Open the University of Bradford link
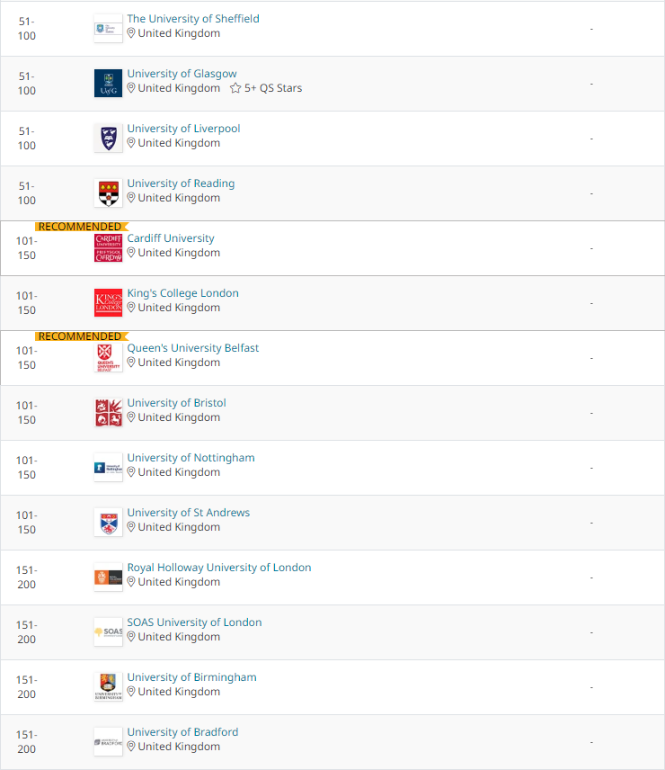Viewport: 665px width, 770px height. point(182,731)
